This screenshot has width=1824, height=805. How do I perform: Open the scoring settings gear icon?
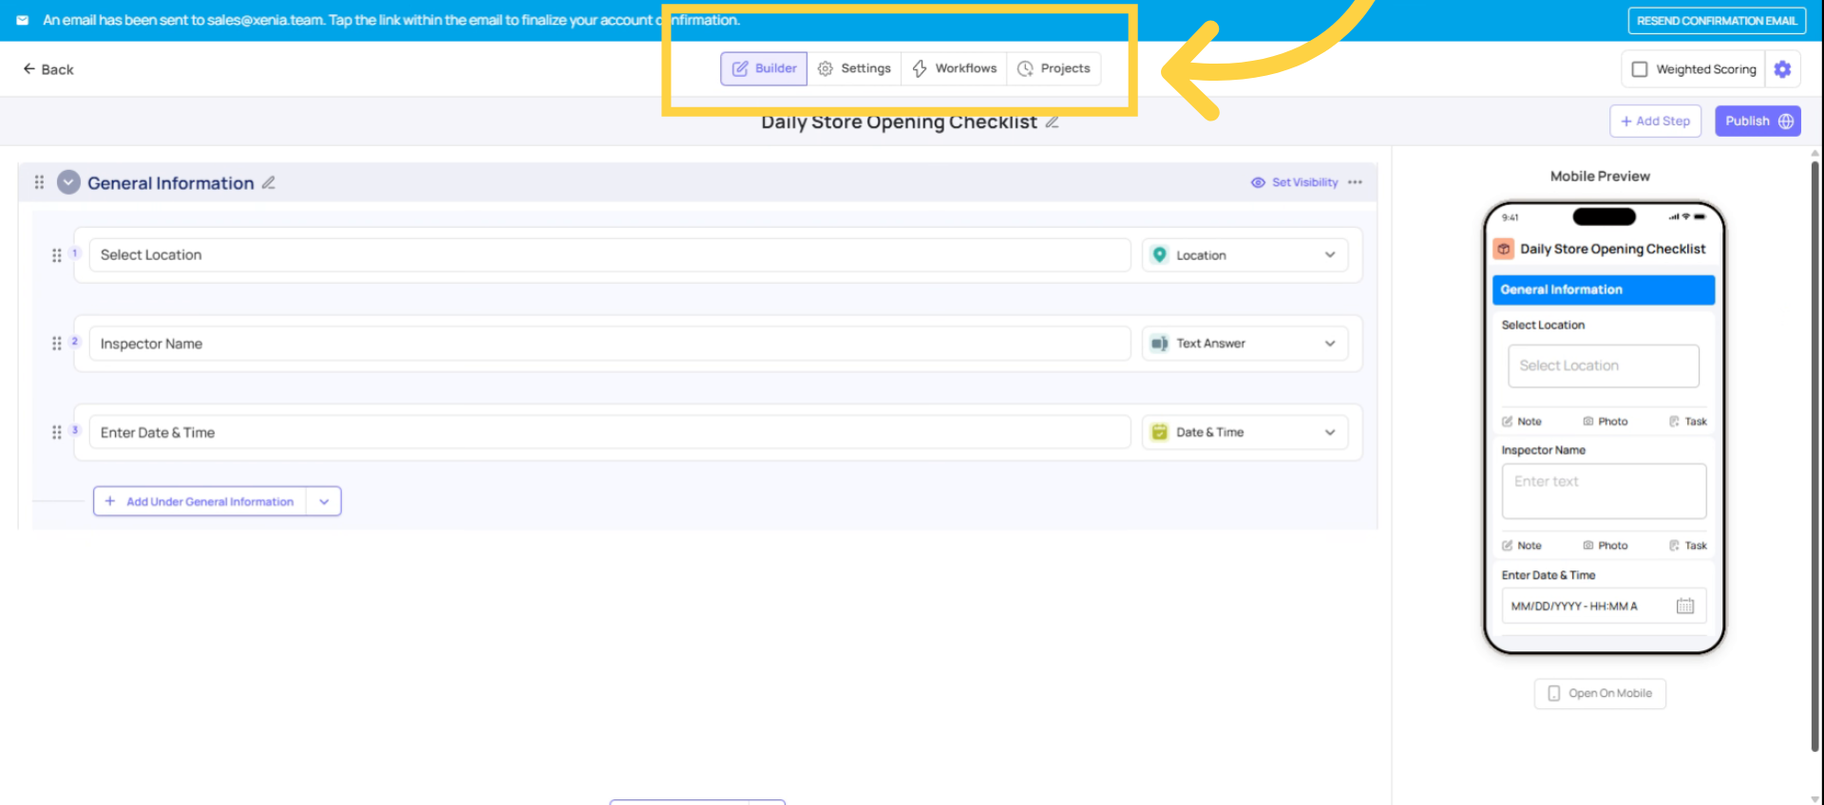[1782, 69]
